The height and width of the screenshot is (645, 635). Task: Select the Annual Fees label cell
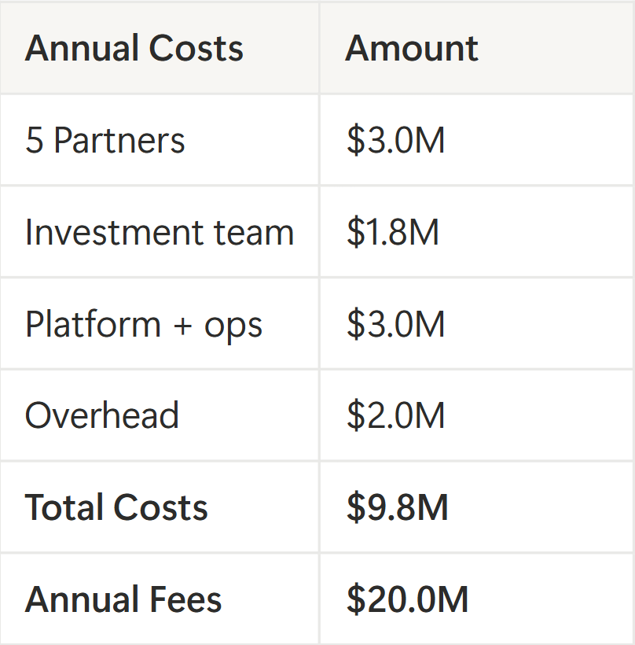click(x=123, y=600)
